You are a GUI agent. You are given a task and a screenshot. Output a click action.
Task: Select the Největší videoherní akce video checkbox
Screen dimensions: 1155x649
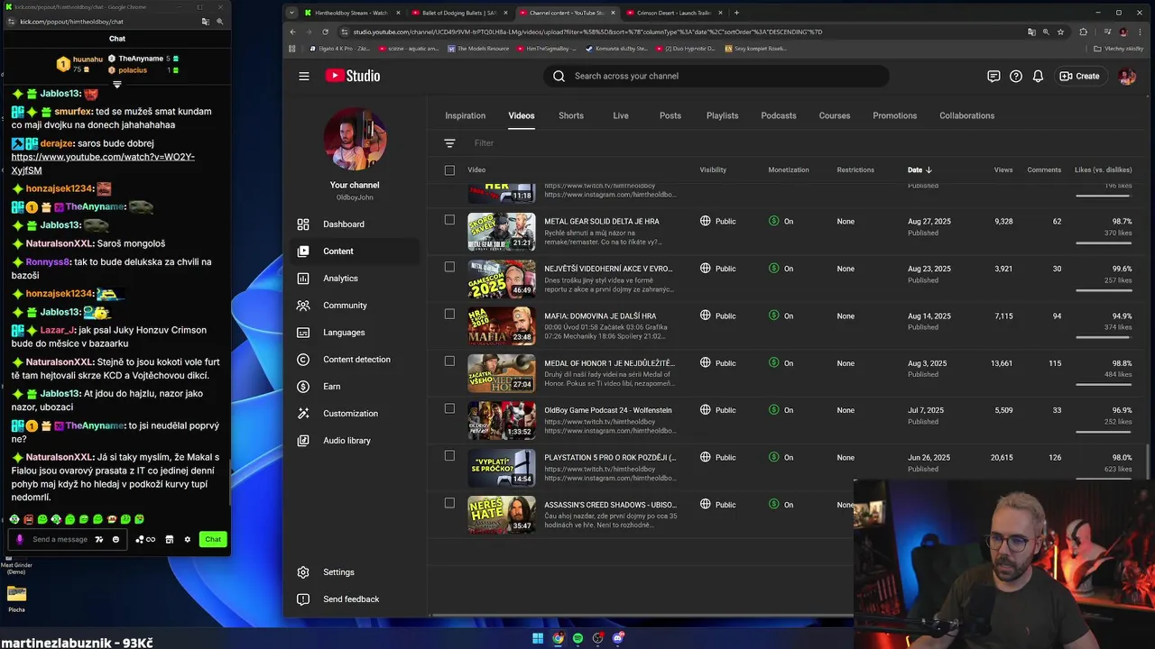449,267
